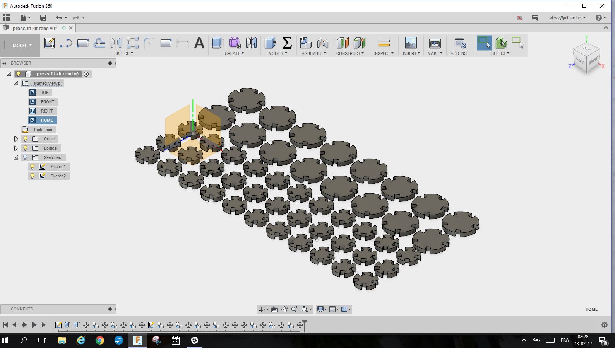Select the FRONT named view

[47, 102]
